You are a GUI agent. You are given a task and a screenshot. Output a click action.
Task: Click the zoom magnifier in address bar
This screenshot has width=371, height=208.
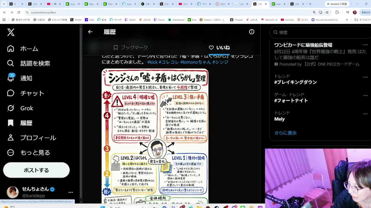(314, 12)
